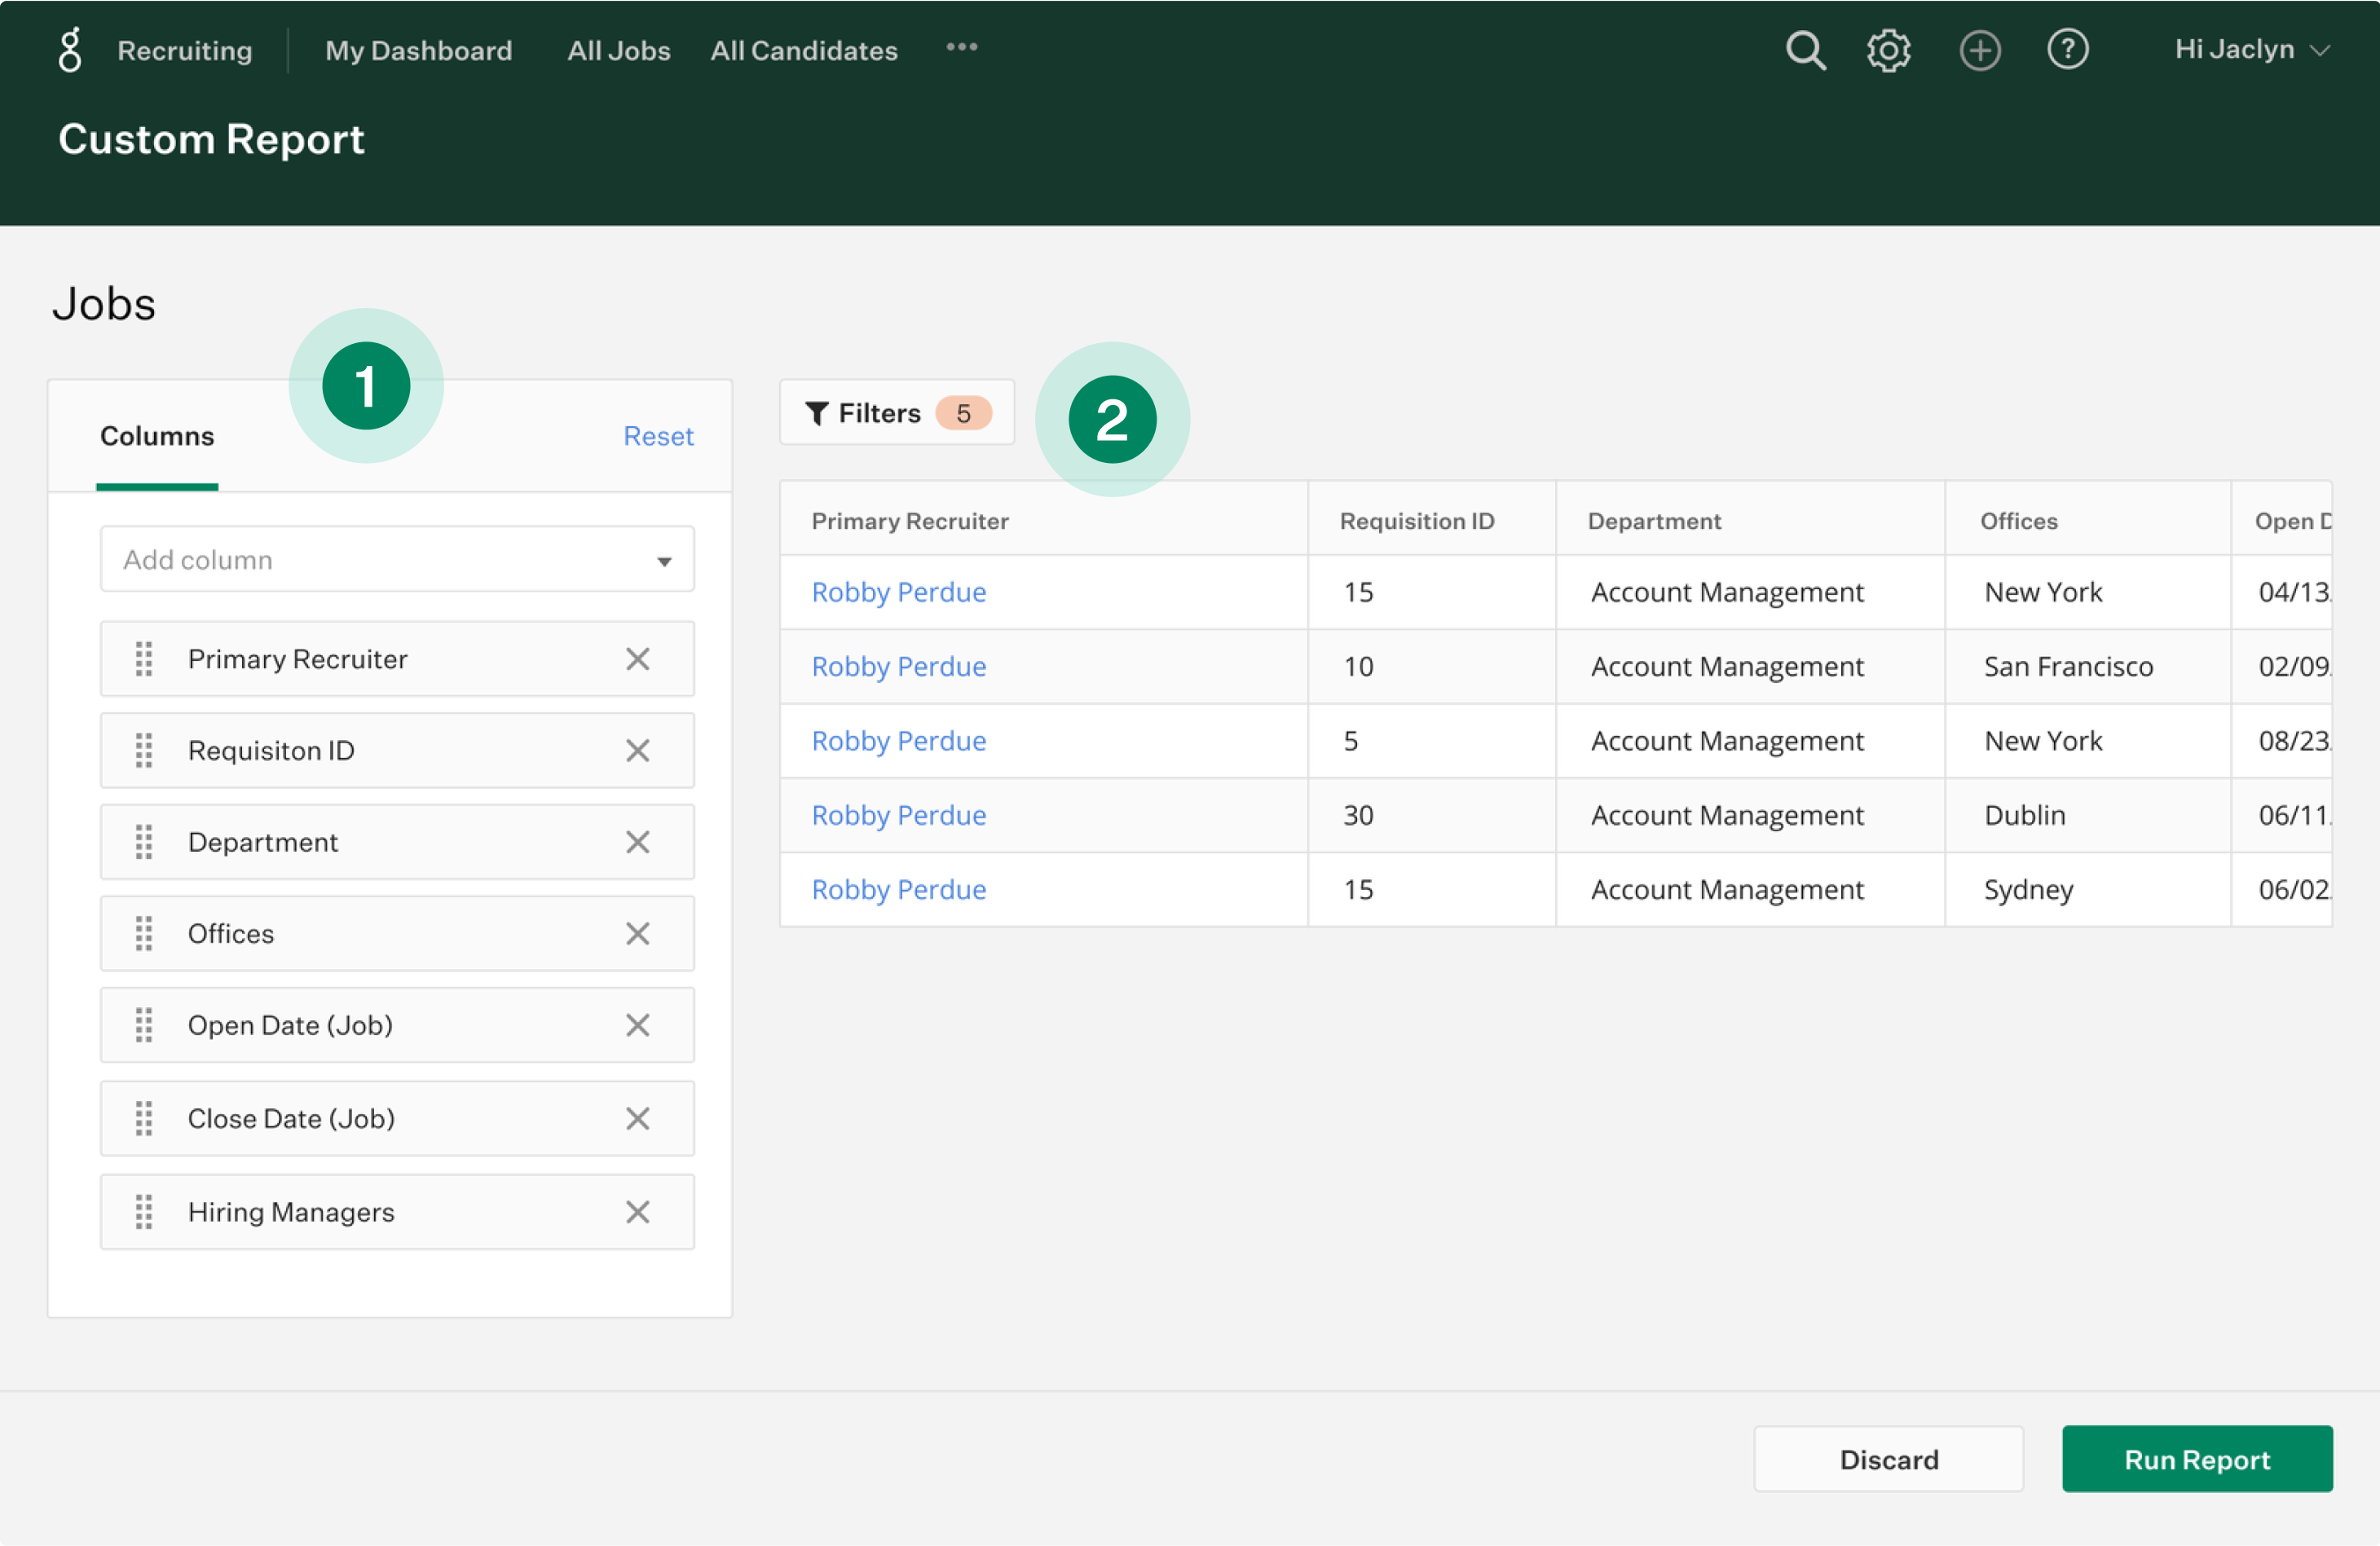
Task: Grab the drag handle beside Hiring Managers
Action: (144, 1211)
